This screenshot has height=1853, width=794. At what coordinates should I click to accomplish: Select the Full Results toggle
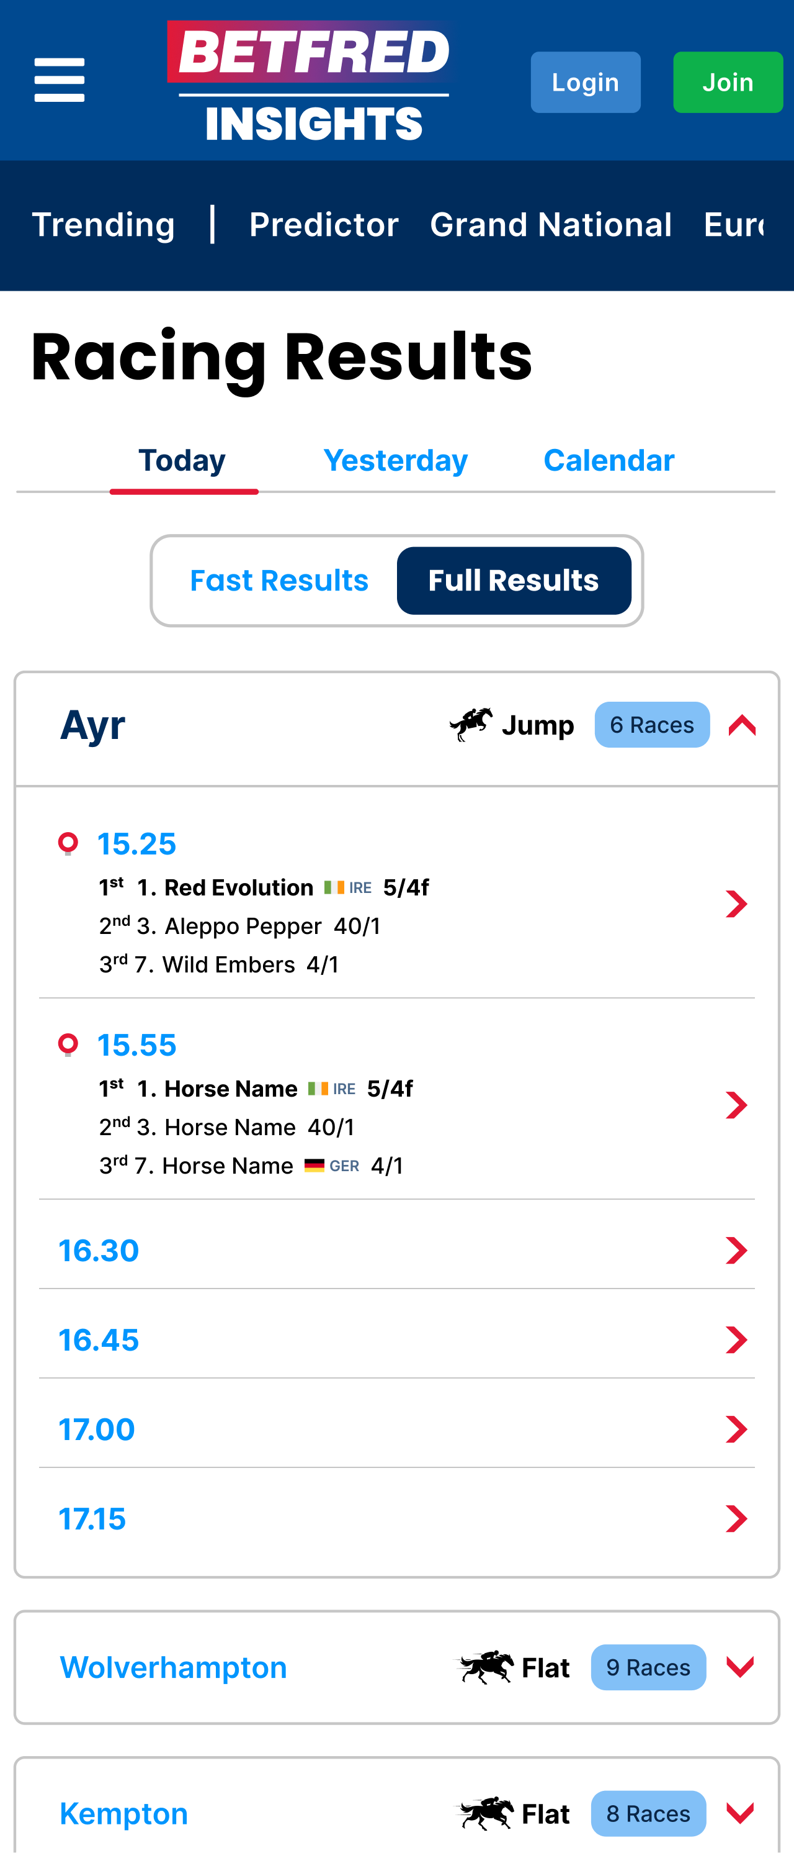(x=514, y=581)
